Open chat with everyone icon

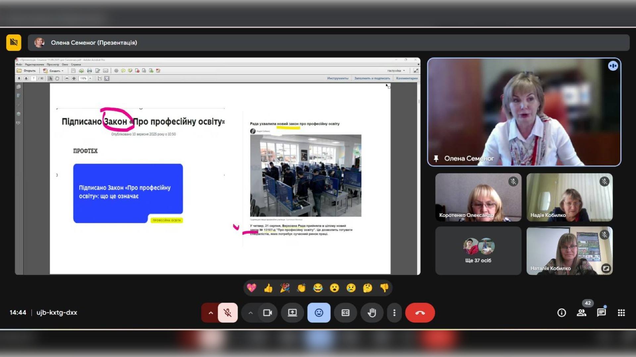coord(601,313)
